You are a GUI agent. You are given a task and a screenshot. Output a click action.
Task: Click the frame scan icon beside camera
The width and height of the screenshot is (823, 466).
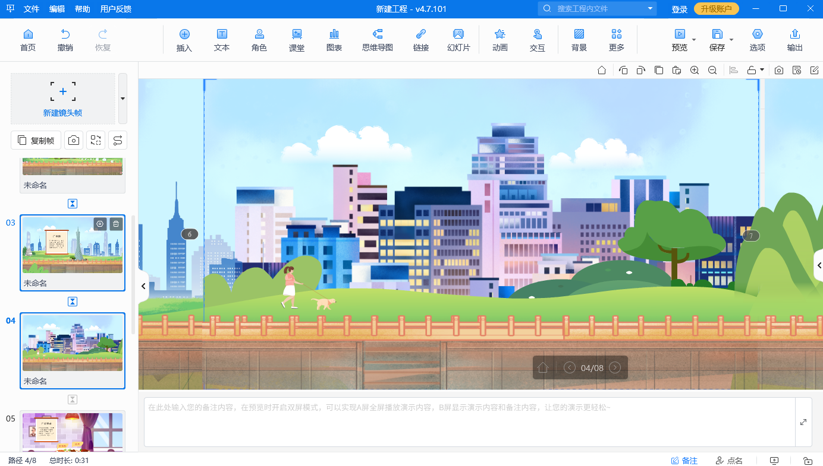96,140
